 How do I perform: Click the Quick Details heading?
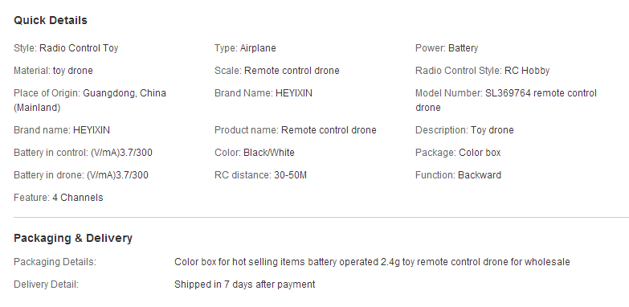50,20
